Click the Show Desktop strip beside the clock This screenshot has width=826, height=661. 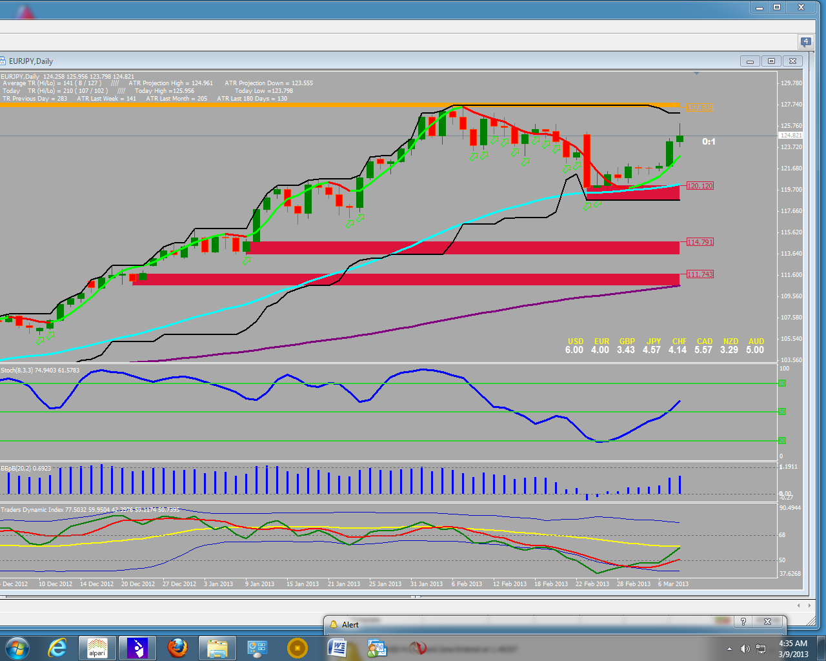tap(821, 648)
